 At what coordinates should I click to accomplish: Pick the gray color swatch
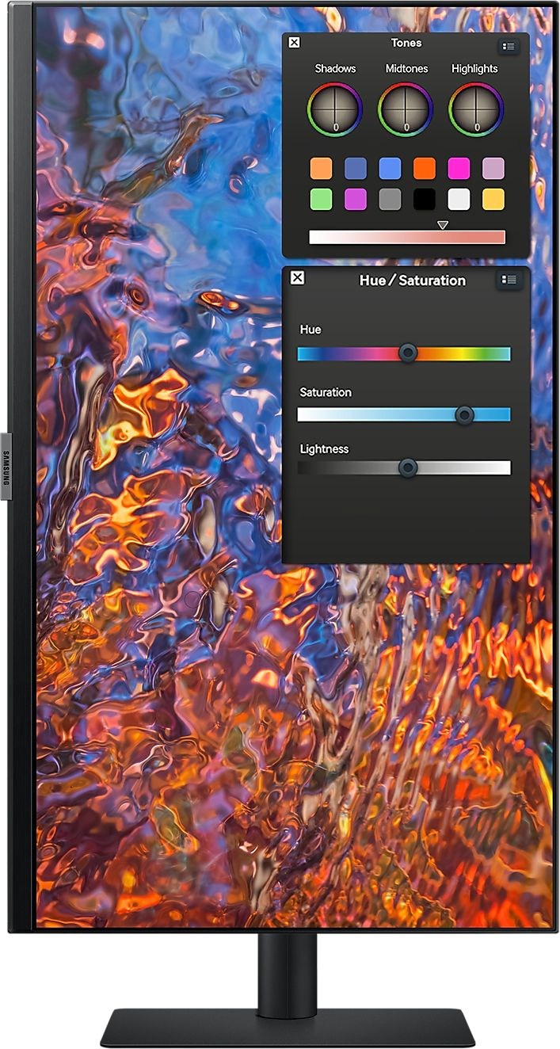coord(390,200)
